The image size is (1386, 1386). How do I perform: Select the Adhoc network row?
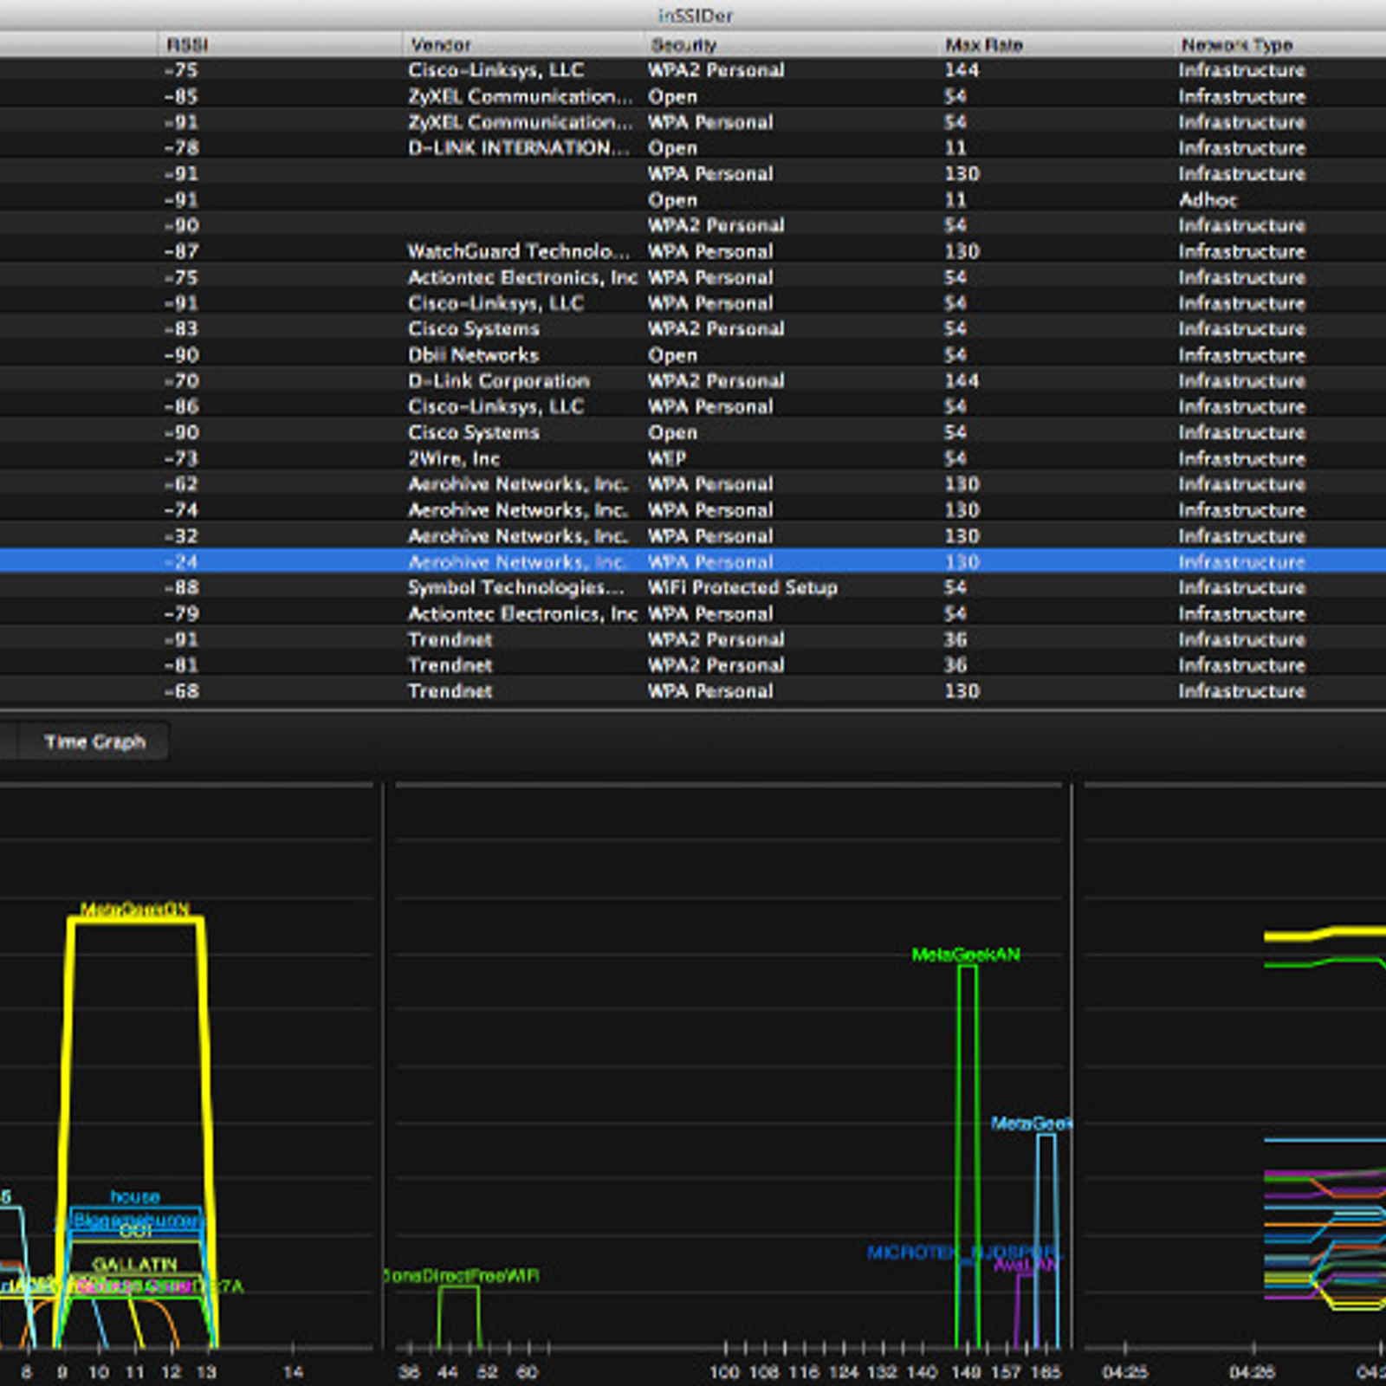click(693, 200)
